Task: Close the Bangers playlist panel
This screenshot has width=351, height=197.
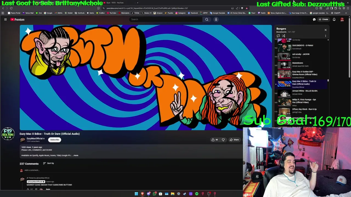Action: pyautogui.click(x=325, y=30)
